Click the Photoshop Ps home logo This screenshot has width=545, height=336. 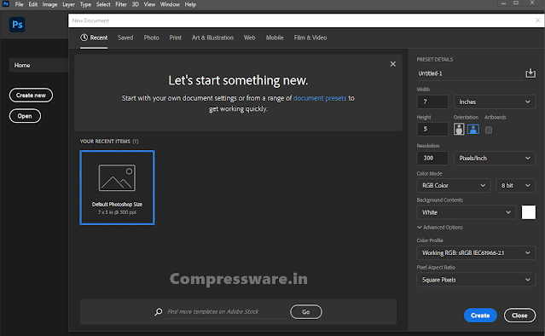click(x=17, y=25)
